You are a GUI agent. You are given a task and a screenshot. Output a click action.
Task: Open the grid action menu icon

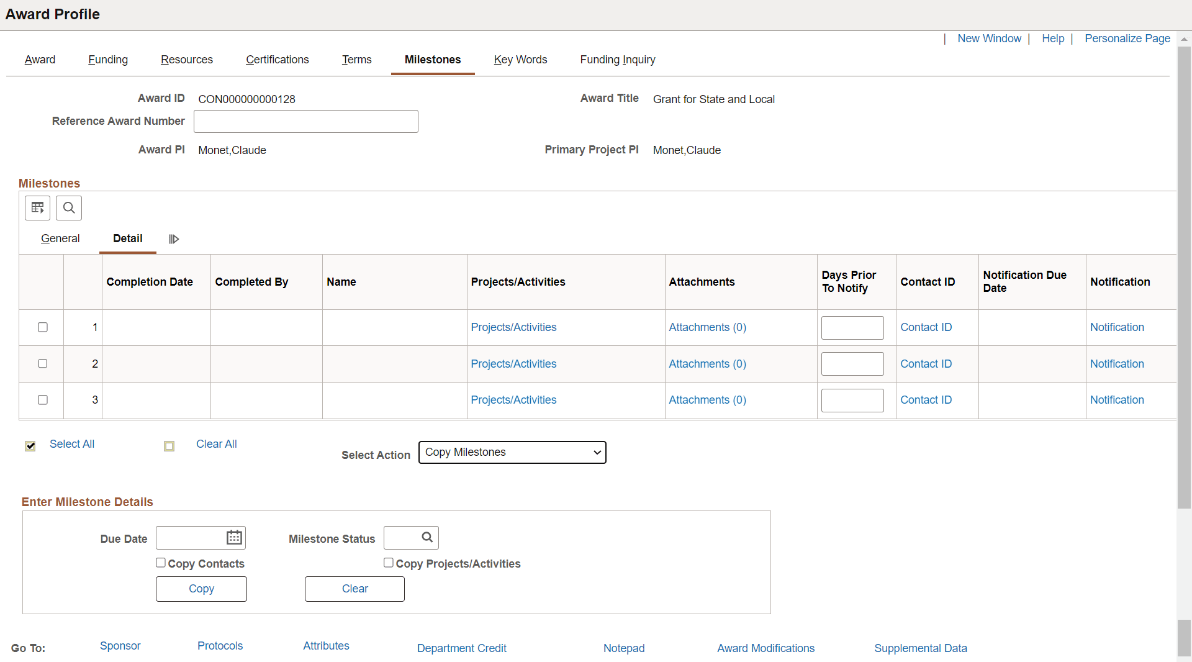[x=37, y=207]
